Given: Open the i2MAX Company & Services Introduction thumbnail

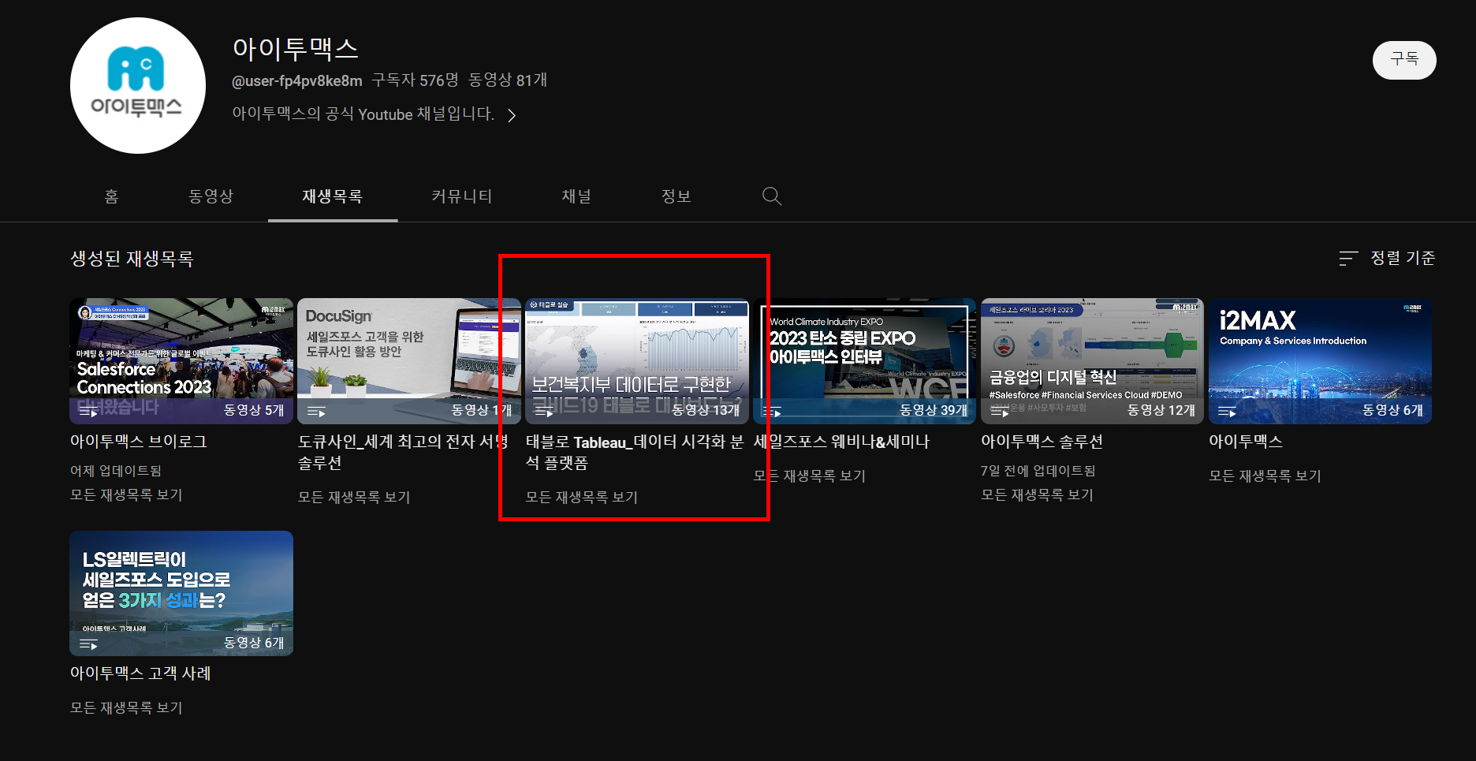Looking at the screenshot, I should tap(1320, 360).
